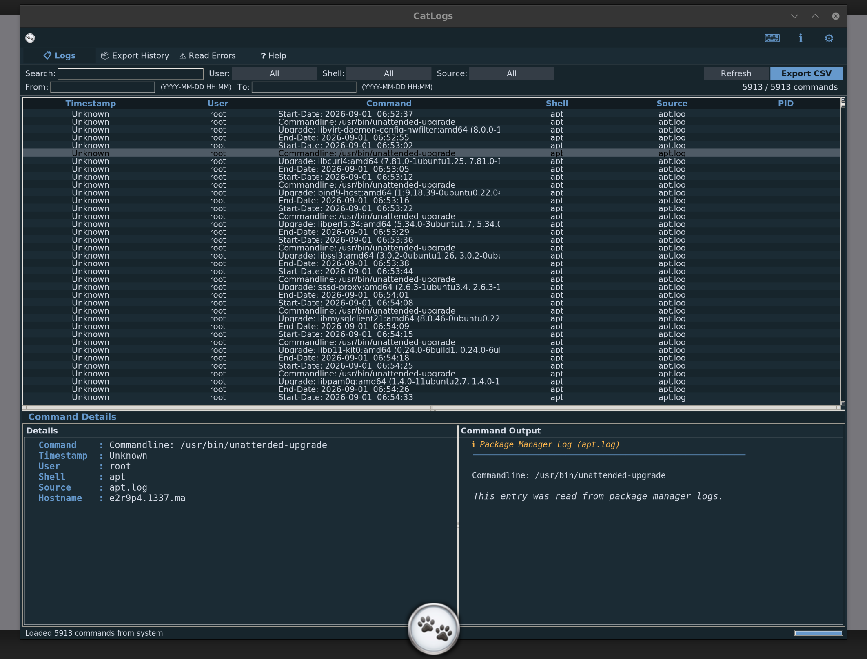Sort by the Shell column header
Screen dimensions: 867x659
557,104
